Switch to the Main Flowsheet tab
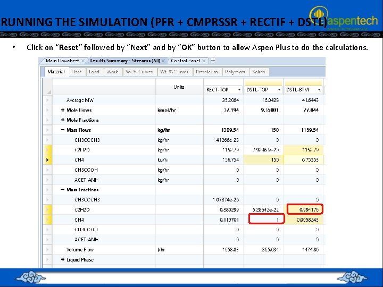 coord(62,61)
